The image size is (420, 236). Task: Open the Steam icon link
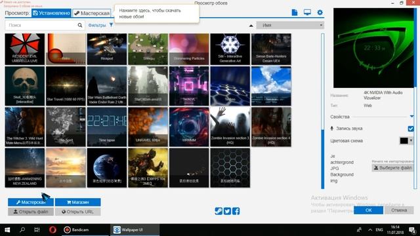point(219,211)
